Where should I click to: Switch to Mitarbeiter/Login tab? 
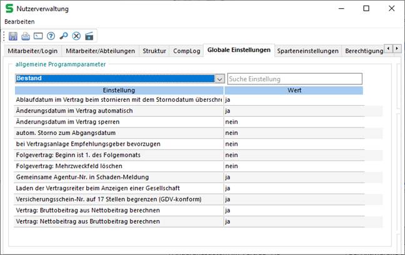pyautogui.click(x=33, y=51)
